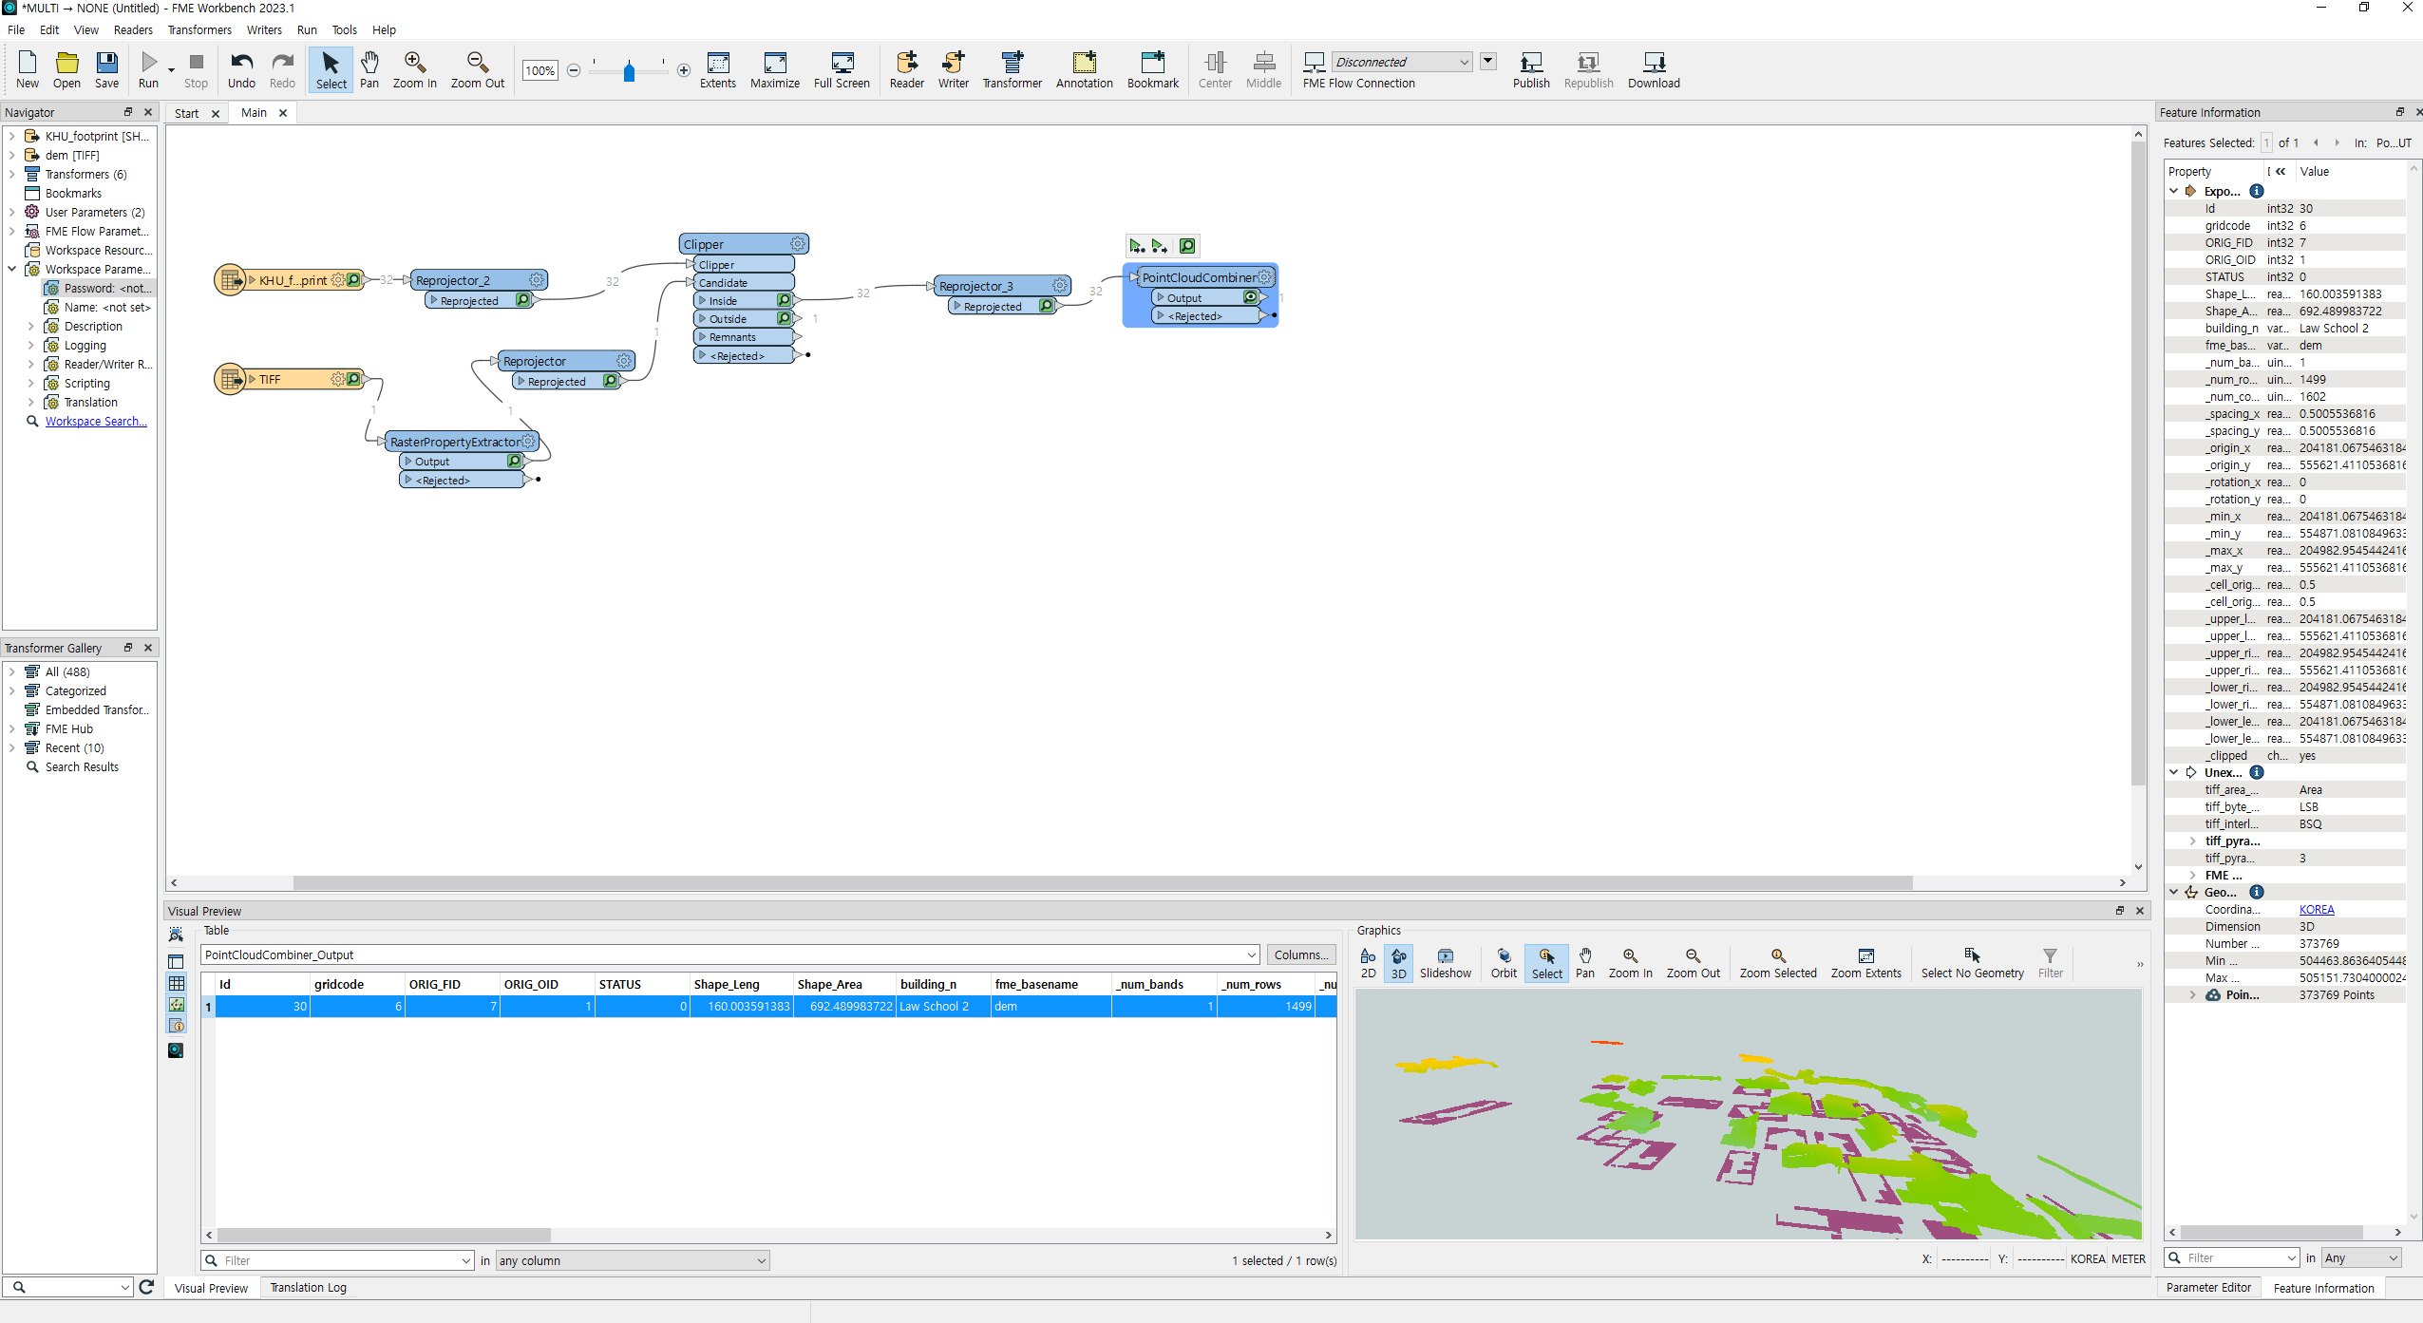The image size is (2423, 1323).
Task: Open Workspace Search link in Navigator
Action: (x=96, y=421)
